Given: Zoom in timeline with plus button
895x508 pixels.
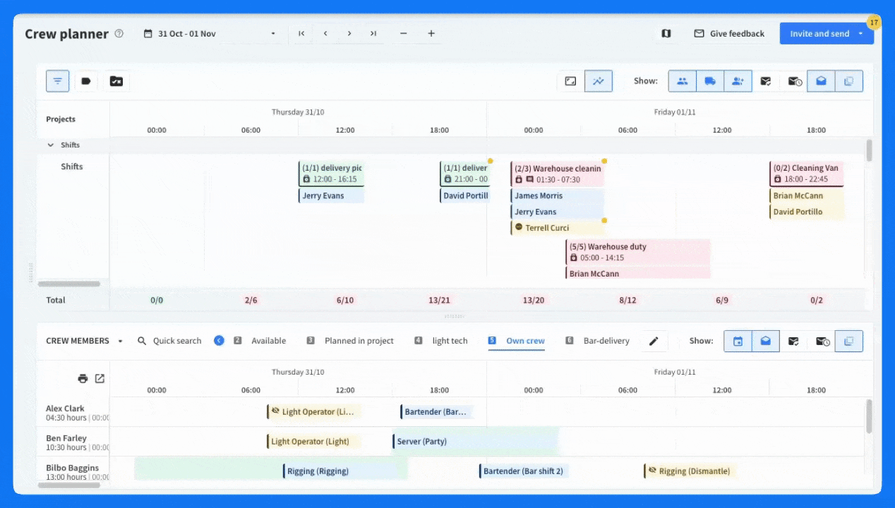Looking at the screenshot, I should coord(431,33).
